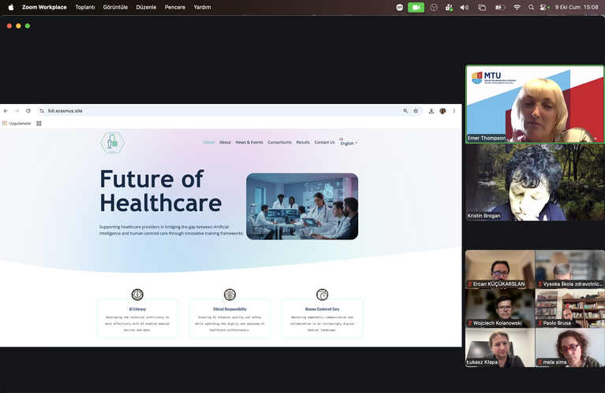
Task: Click the green camera icon in menu bar
Action: tap(416, 7)
